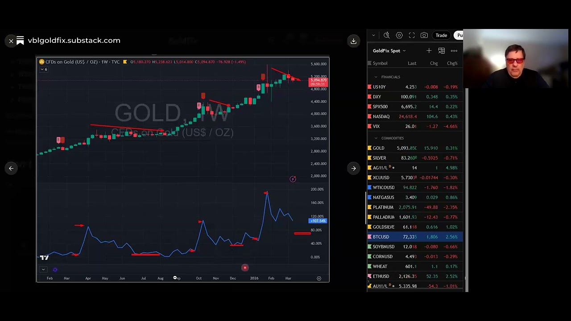Click the TradingView logo on chart
Screen dimensions: 571x321
click(x=44, y=257)
